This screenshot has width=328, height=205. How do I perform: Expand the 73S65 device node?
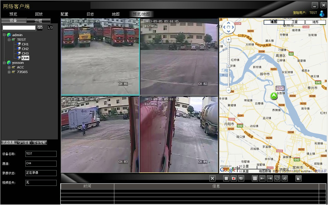9,72
